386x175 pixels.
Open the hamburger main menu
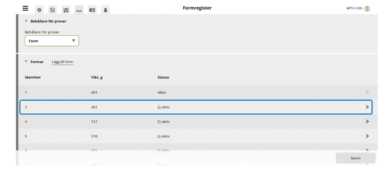(x=25, y=8)
